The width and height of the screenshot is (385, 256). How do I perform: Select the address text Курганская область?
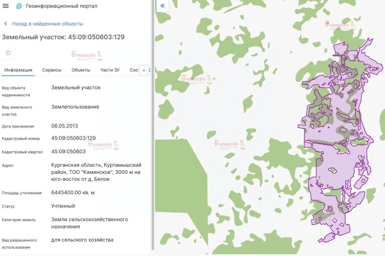pos(96,172)
